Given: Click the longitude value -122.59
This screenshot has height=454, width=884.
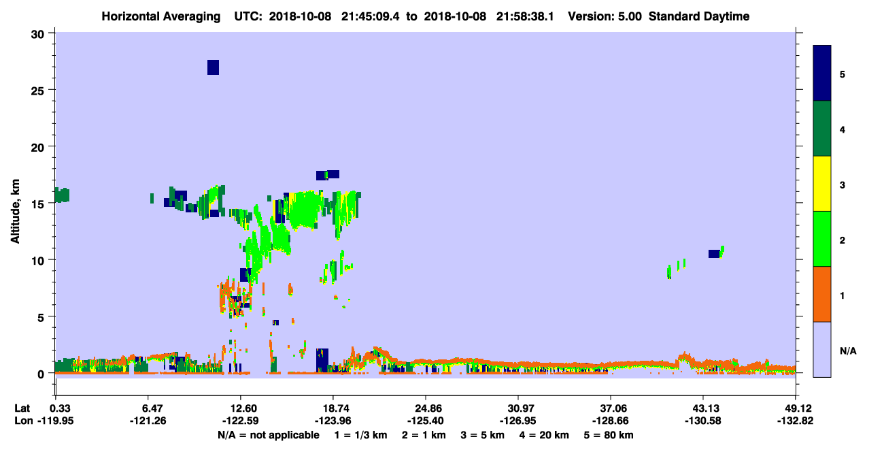Looking at the screenshot, I should point(240,421).
